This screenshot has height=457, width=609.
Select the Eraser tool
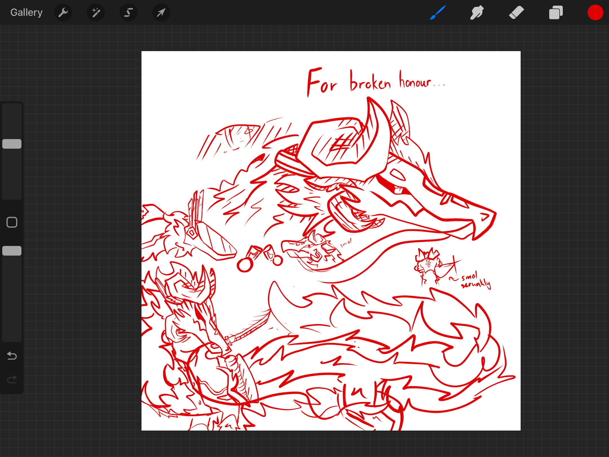point(516,12)
